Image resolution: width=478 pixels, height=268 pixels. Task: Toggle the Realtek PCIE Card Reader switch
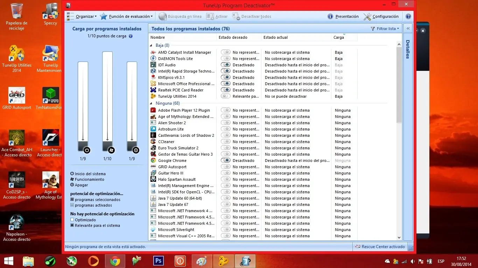[x=226, y=90]
